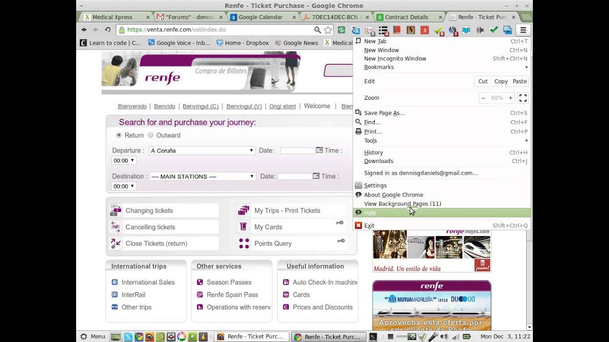Open the International Sales link
The height and width of the screenshot is (342, 609).
click(x=148, y=282)
